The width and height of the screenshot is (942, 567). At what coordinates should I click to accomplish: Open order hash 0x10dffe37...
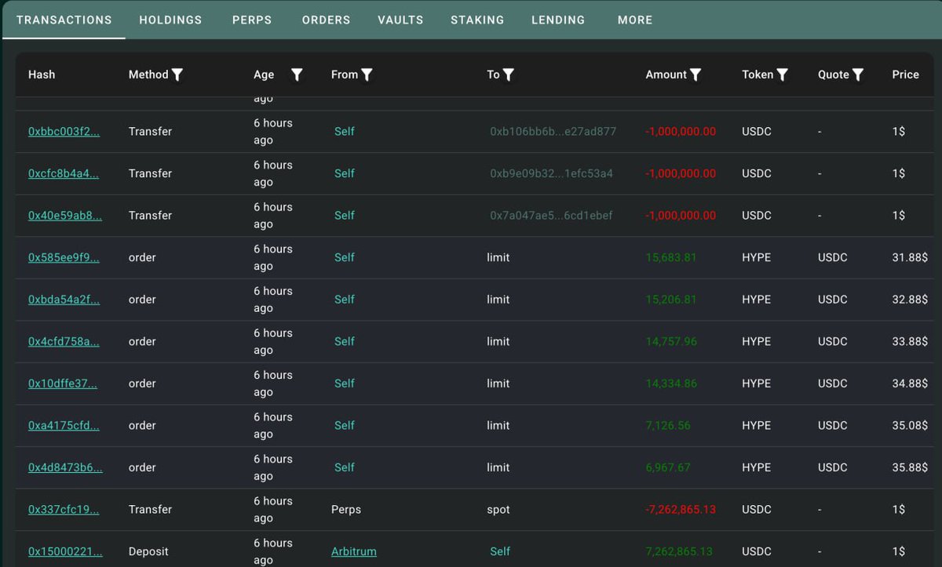click(x=63, y=383)
